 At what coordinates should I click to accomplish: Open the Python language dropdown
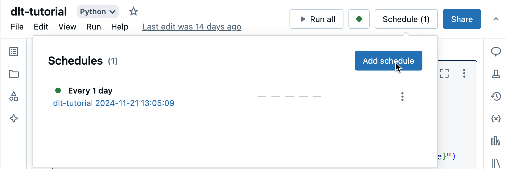98,12
